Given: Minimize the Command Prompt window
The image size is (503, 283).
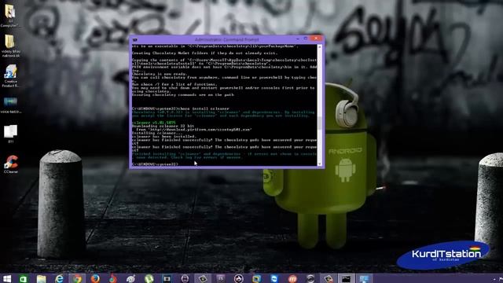Looking at the screenshot, I should click(298, 39).
